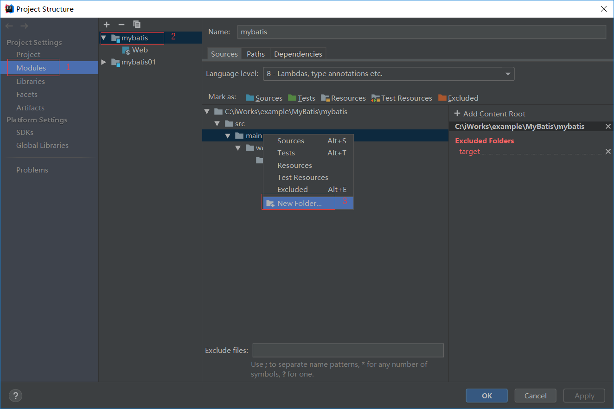This screenshot has height=409, width=614.
Task: Choose Excluded from the context menu
Action: coord(308,190)
